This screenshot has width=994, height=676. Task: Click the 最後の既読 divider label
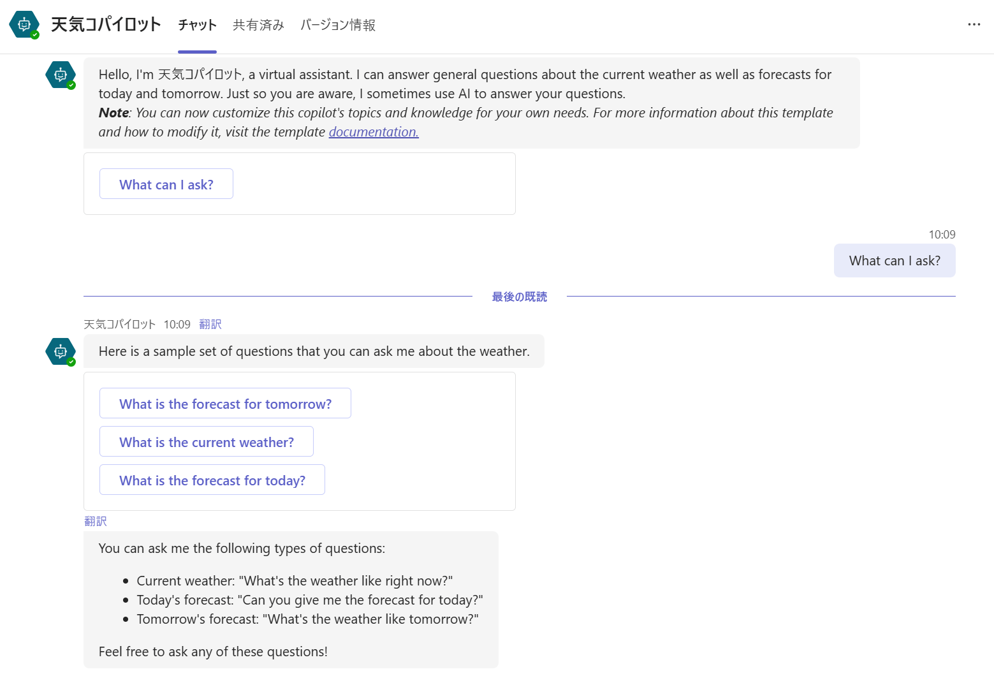(x=520, y=297)
